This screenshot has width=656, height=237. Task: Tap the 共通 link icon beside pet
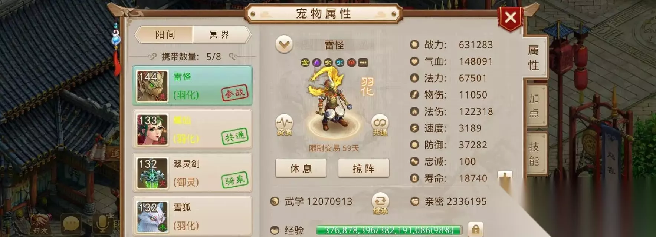point(380,125)
